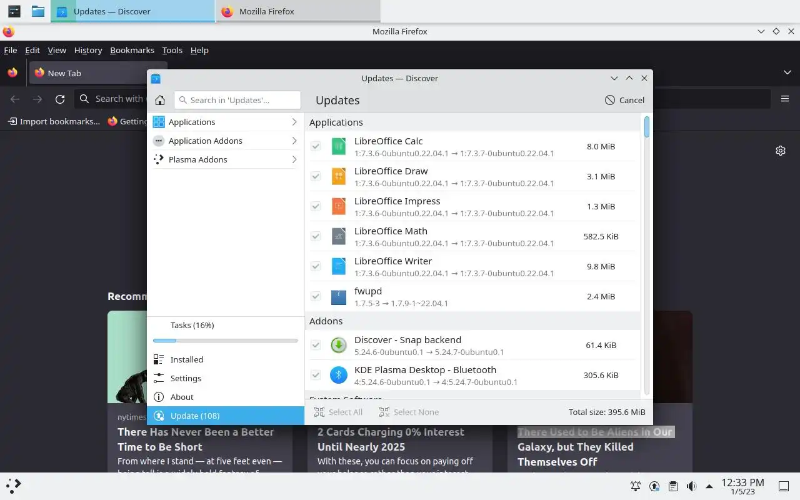
Task: Click Select All button
Action: (x=338, y=412)
